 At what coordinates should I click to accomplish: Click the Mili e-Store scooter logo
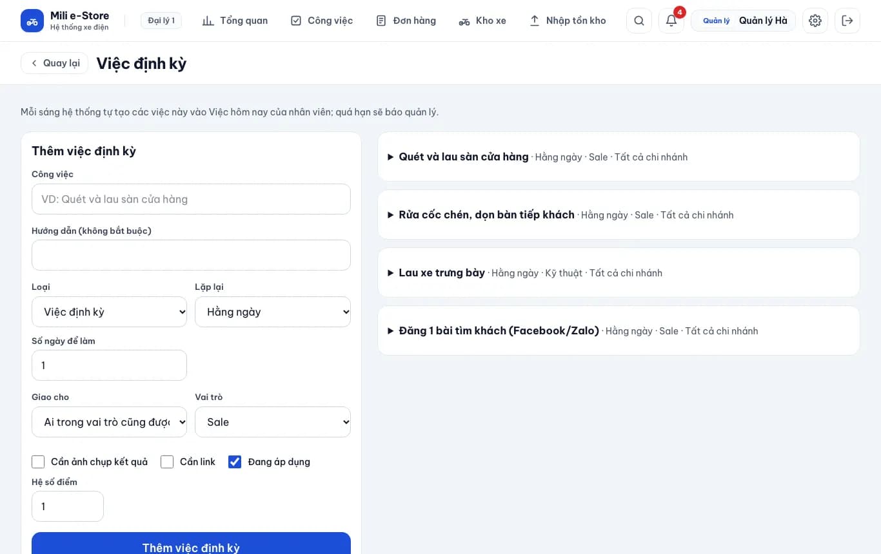click(x=32, y=21)
